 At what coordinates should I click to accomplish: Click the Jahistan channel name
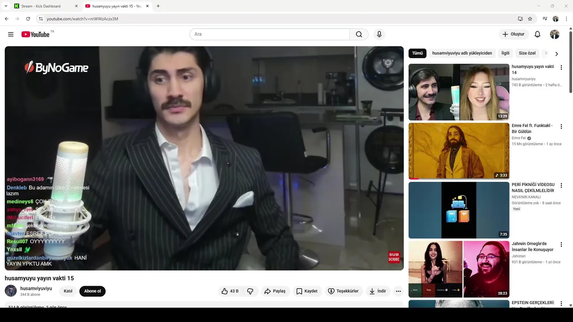click(x=519, y=256)
